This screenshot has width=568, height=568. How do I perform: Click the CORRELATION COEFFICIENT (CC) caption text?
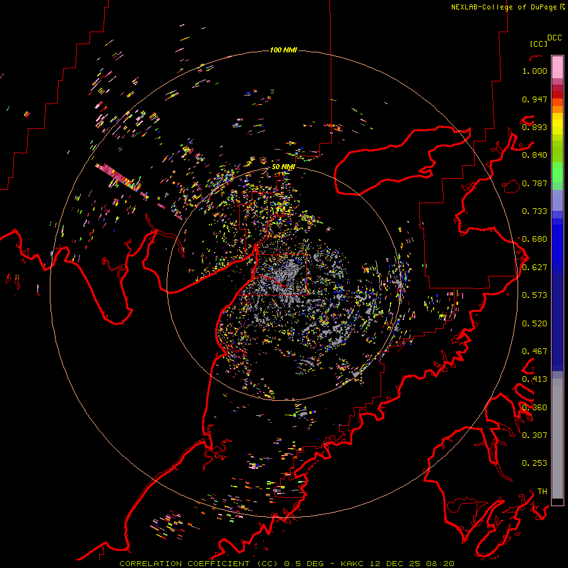(199, 564)
